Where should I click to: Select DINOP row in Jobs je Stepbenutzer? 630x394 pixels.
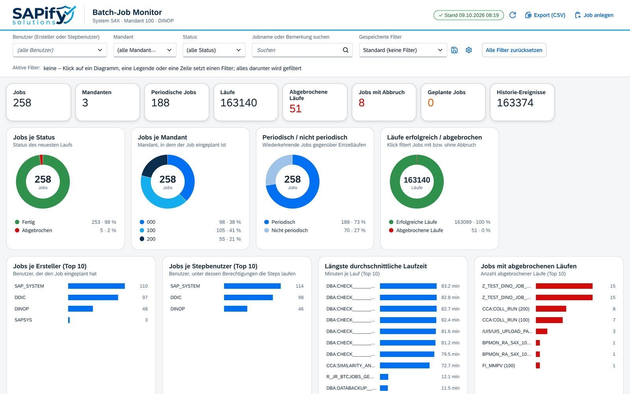pos(237,309)
